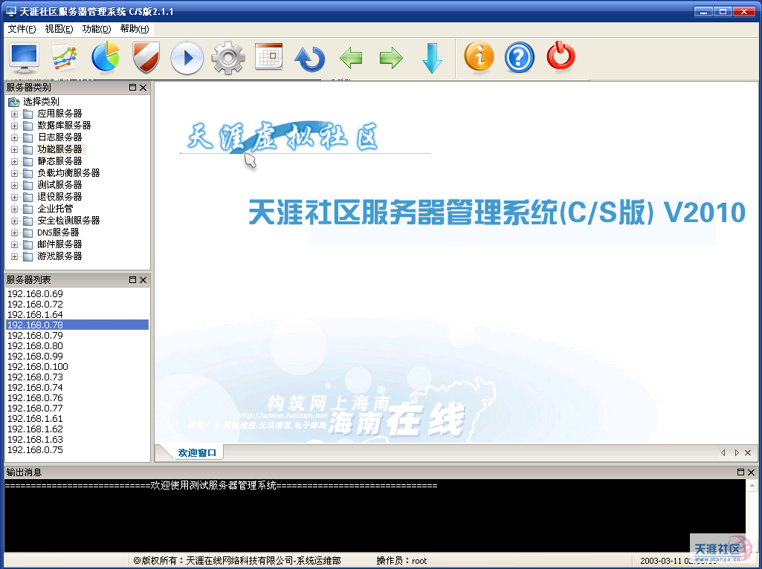Click the calendar toolbar icon

(x=268, y=57)
